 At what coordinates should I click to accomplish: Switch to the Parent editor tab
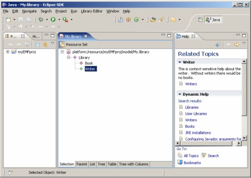point(82,164)
